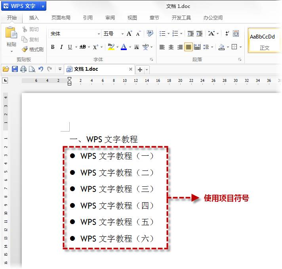Increase paragraph indent

[199, 33]
